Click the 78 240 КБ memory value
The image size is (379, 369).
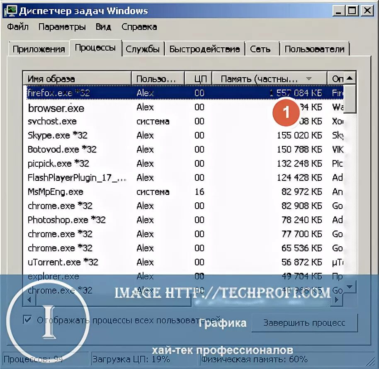point(301,220)
